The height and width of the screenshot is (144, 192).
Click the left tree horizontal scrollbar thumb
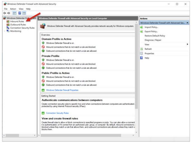12,135
